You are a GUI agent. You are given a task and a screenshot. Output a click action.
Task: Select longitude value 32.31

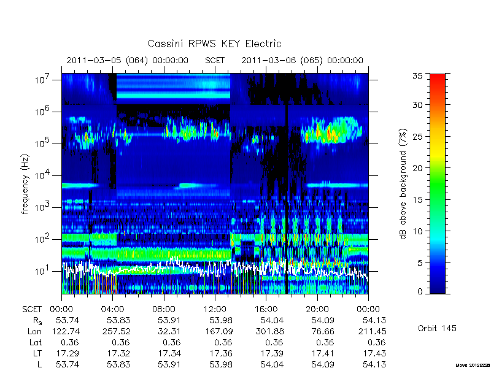(x=170, y=331)
